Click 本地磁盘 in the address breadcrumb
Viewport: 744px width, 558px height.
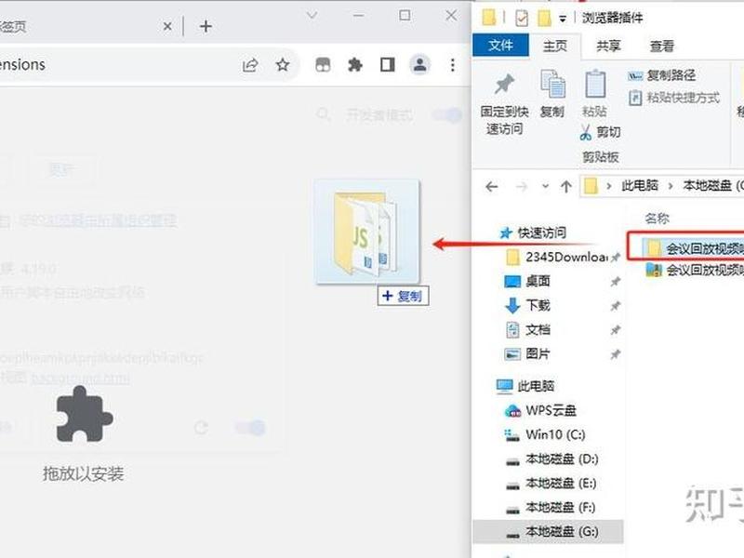tap(707, 185)
